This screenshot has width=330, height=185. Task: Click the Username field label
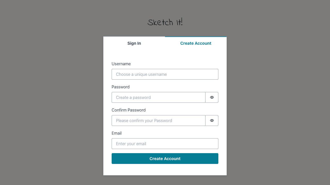pyautogui.click(x=121, y=64)
